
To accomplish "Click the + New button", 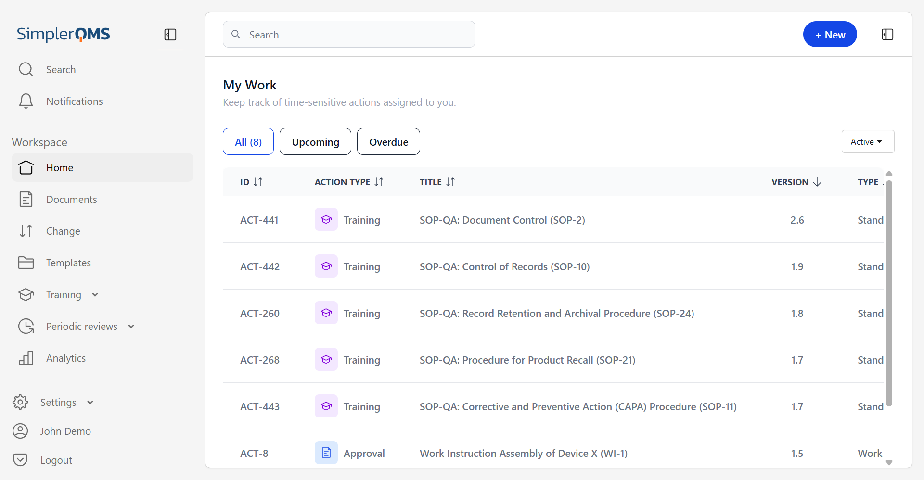I will [x=830, y=35].
